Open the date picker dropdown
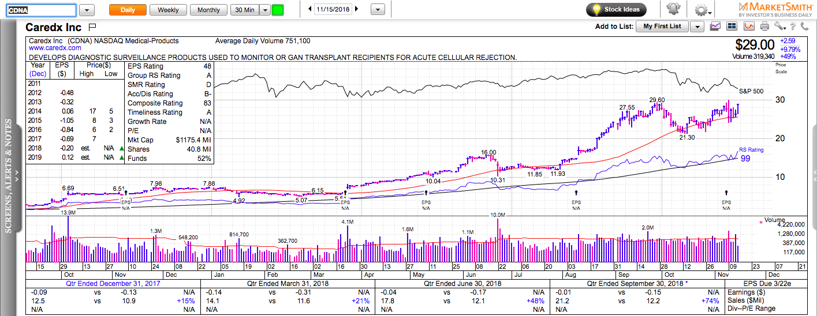The width and height of the screenshot is (817, 316). pos(378,10)
